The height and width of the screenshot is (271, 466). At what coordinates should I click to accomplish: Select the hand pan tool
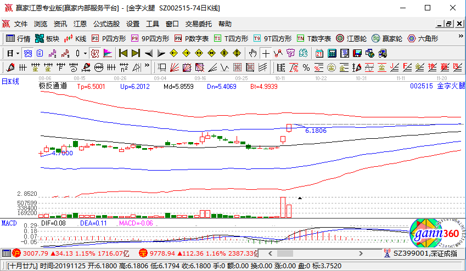point(252,54)
